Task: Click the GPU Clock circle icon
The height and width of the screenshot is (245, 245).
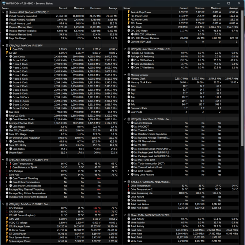Action: (128, 27)
